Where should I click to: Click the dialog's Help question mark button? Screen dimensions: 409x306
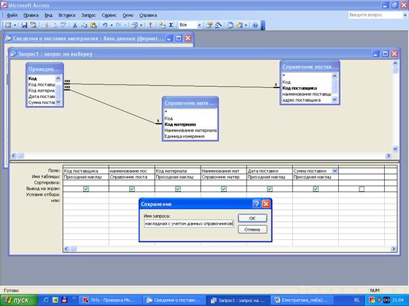256,204
